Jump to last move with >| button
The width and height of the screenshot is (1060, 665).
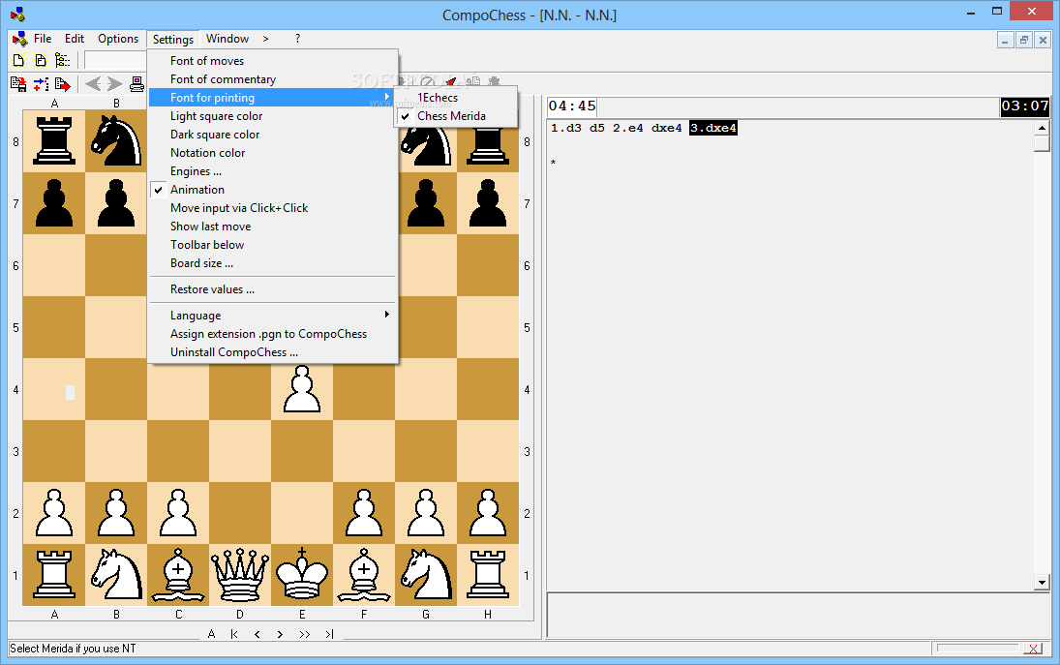click(x=329, y=634)
